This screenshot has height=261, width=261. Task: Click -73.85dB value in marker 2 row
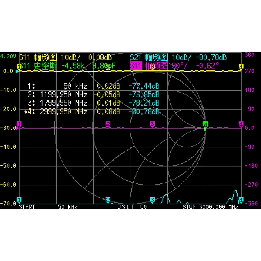(x=144, y=94)
